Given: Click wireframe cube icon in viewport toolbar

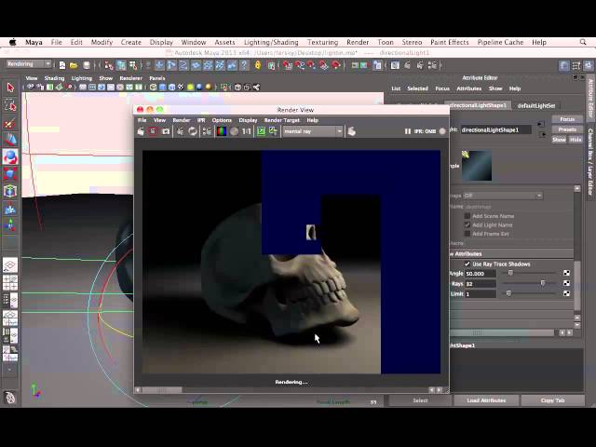Looking at the screenshot, I should 153,87.
